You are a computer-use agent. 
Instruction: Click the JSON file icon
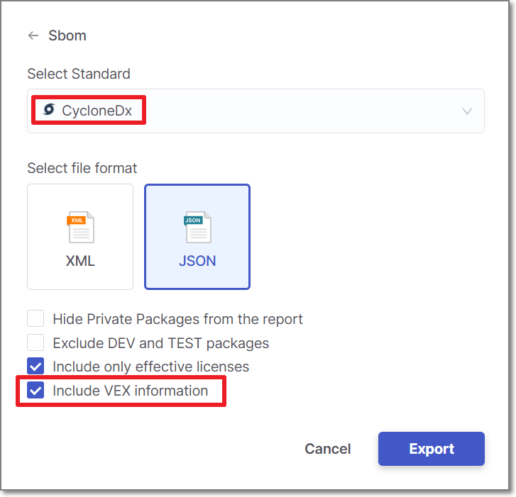[x=197, y=228]
